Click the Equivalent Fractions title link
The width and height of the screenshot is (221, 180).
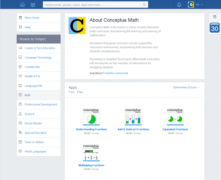175,129
